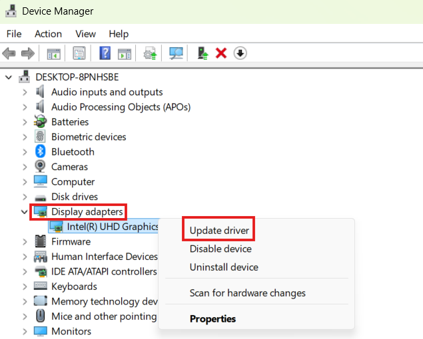Toggle the console tree pane toolbar icon
The width and height of the screenshot is (423, 339).
(x=54, y=53)
